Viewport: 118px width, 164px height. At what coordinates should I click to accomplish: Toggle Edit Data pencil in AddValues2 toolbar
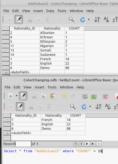(x=19, y=19)
